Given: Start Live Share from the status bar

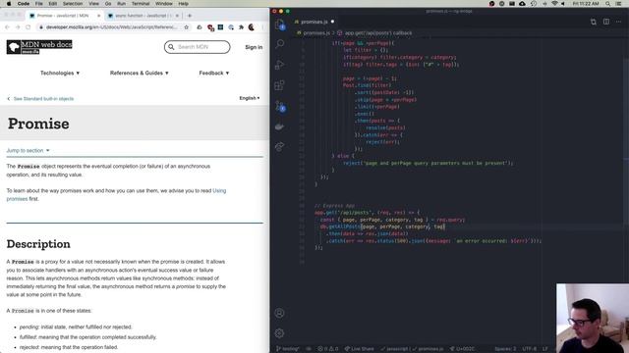Looking at the screenshot, I should point(359,349).
